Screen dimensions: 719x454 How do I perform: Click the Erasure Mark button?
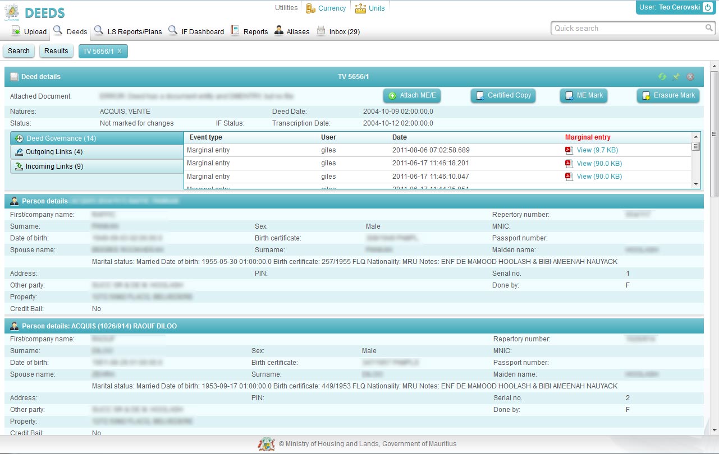668,96
